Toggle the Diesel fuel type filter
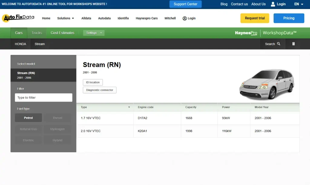This screenshot has width=310, height=185. click(x=58, y=118)
